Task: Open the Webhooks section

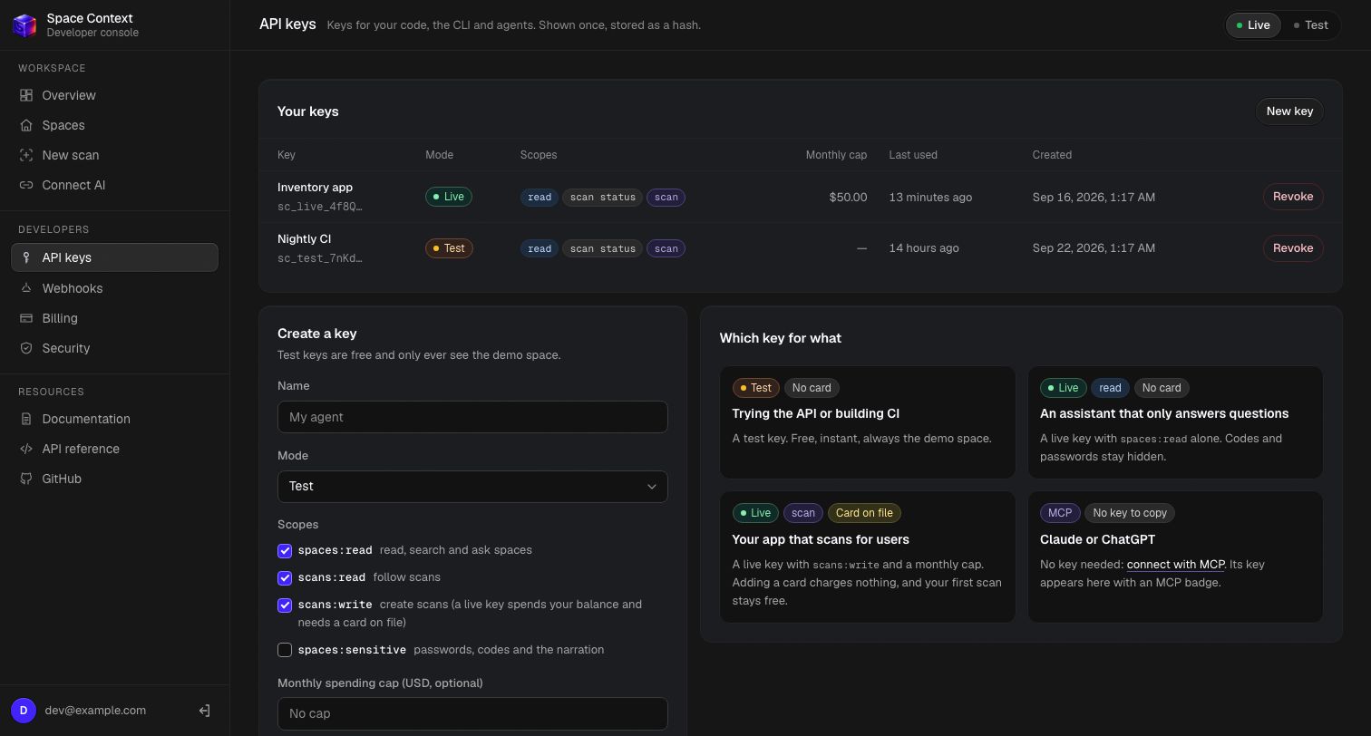Action: [114, 288]
